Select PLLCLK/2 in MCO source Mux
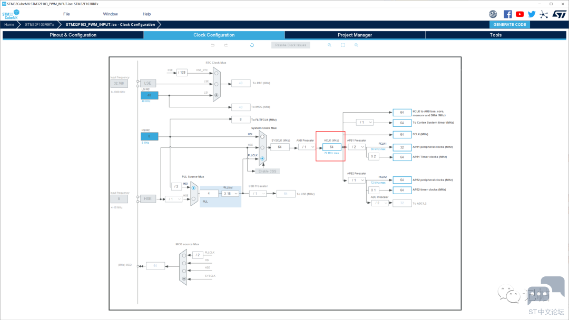The width and height of the screenshot is (569, 320). 184,255
